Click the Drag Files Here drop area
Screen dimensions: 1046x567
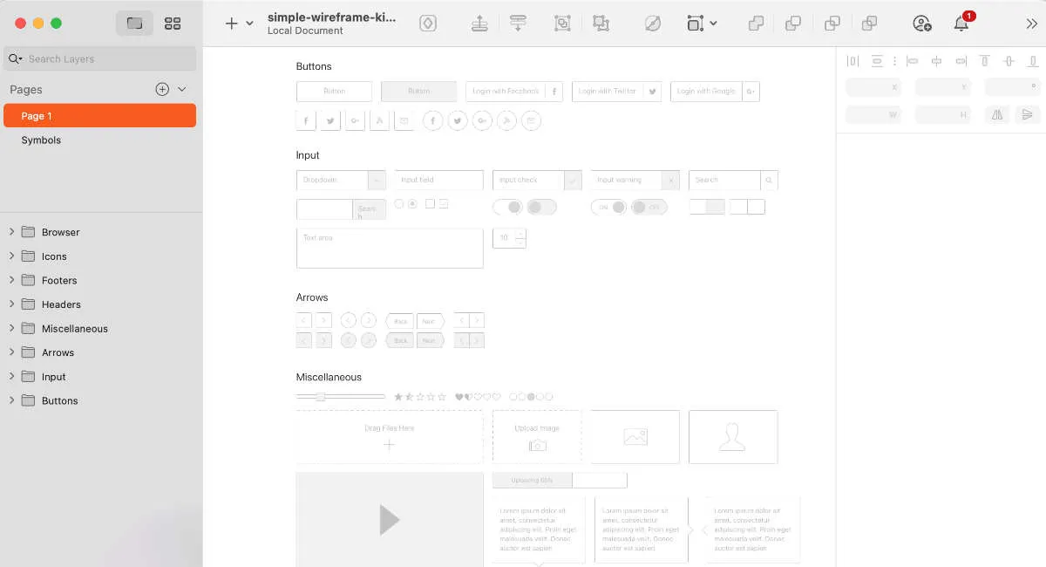390,436
